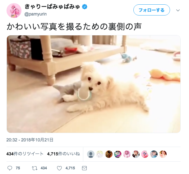The width and height of the screenshot is (189, 174).
Task: Open the 434件のリツイート list
Action: [25, 154]
